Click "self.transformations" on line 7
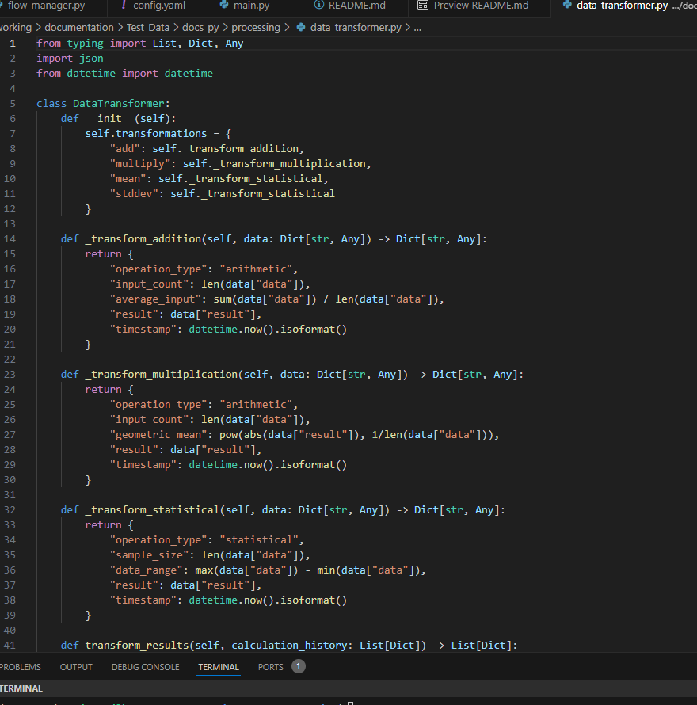The image size is (697, 705). (147, 134)
